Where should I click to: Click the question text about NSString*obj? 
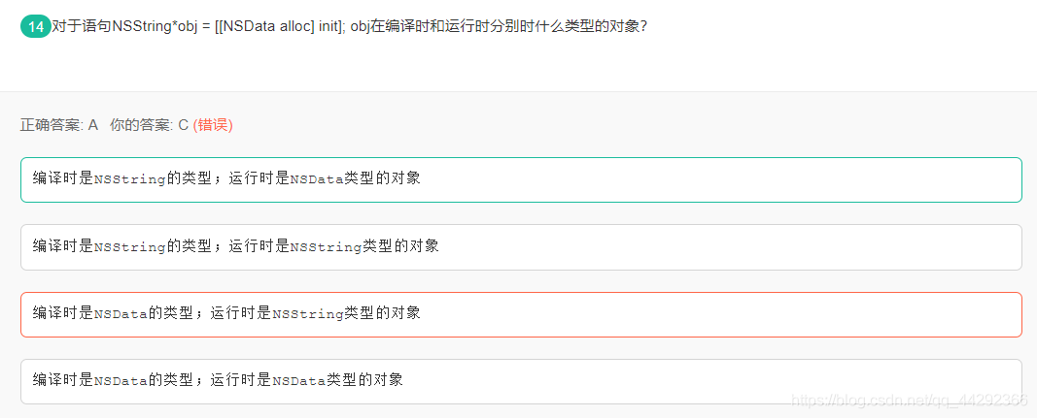coord(349,27)
